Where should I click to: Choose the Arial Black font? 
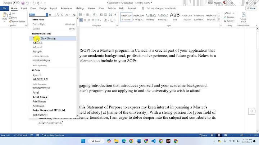tap(53, 97)
